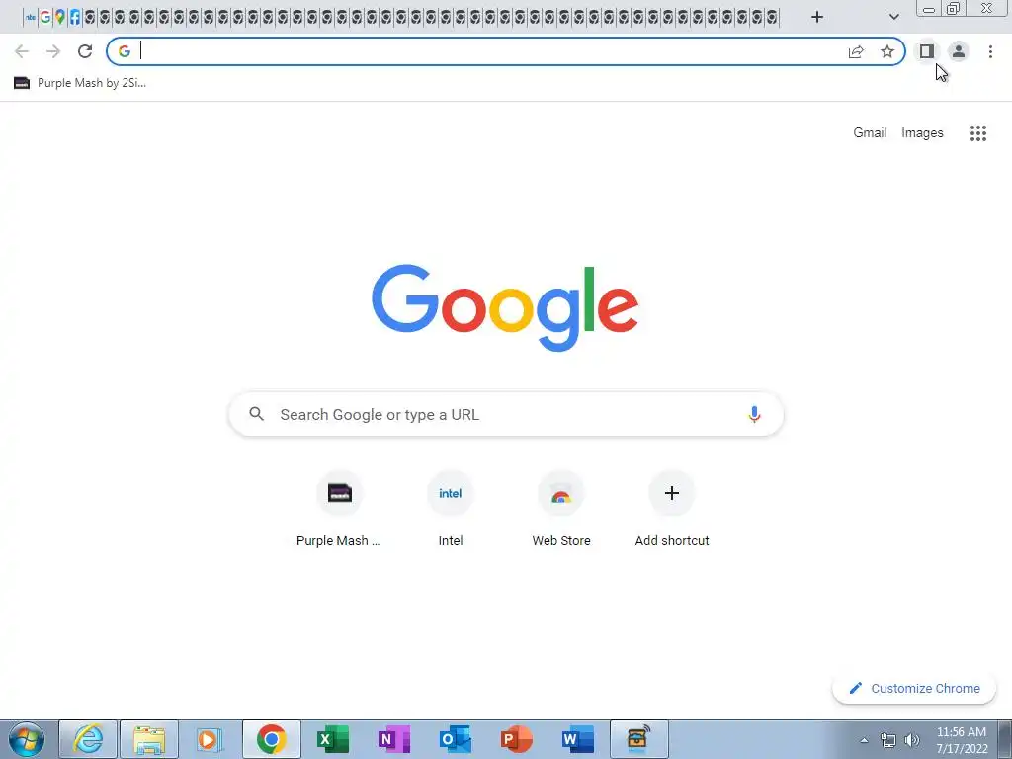
Task: Switch to the Google Maps pin tab
Action: (60, 18)
